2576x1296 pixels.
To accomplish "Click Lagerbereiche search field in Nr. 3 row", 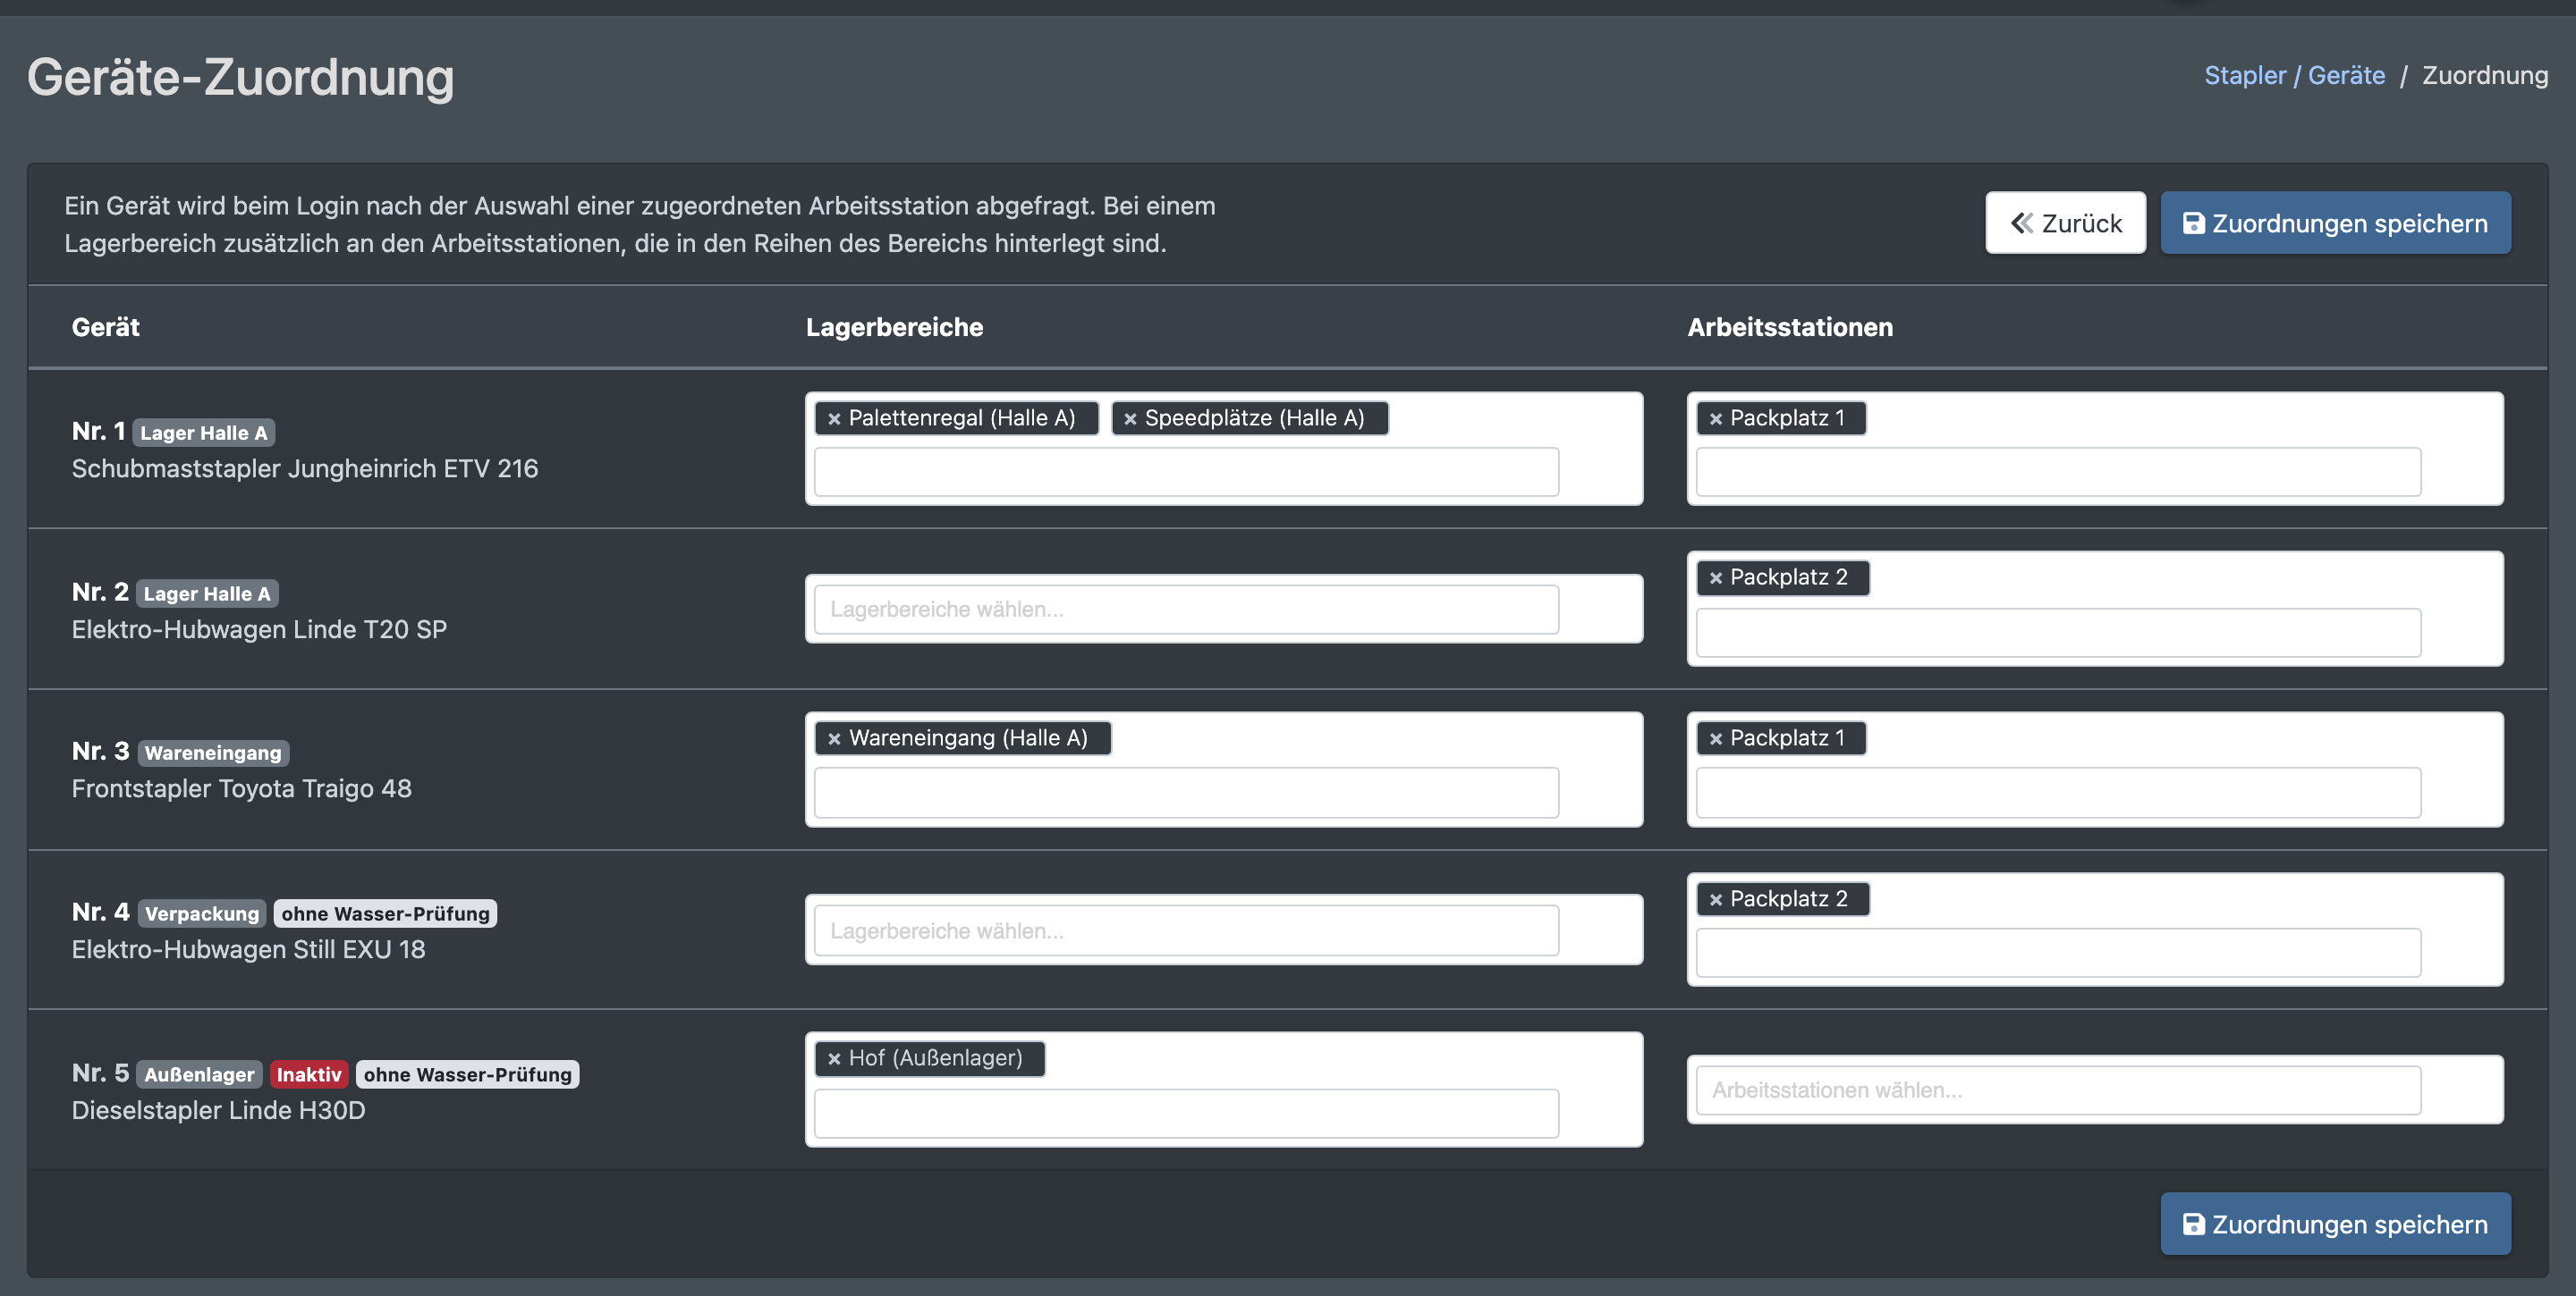I will click(1186, 793).
